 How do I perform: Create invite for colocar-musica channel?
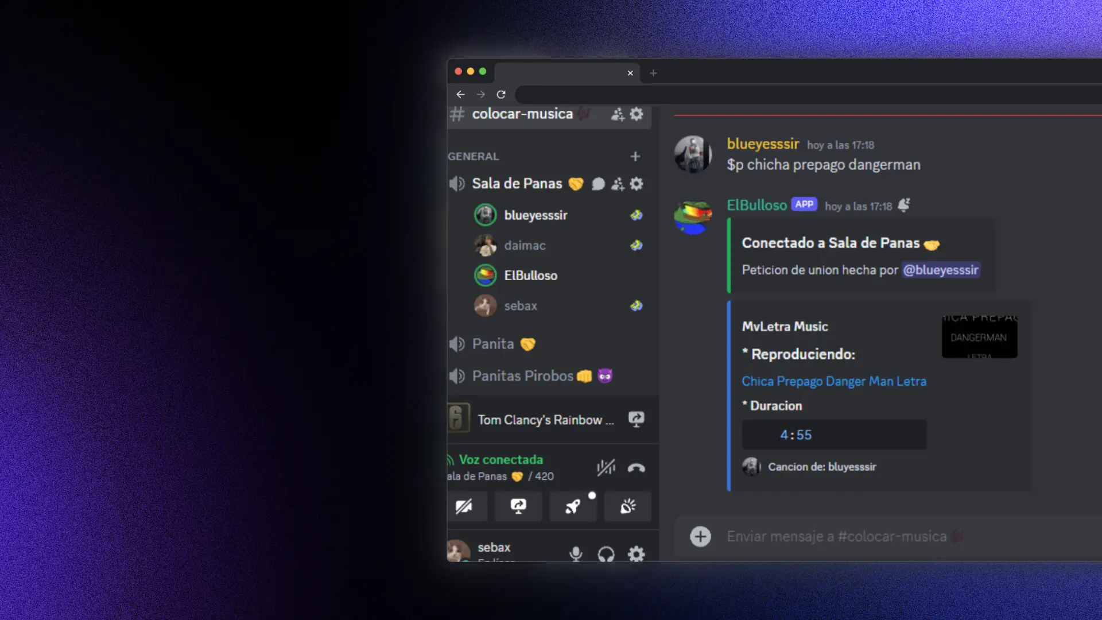click(618, 114)
